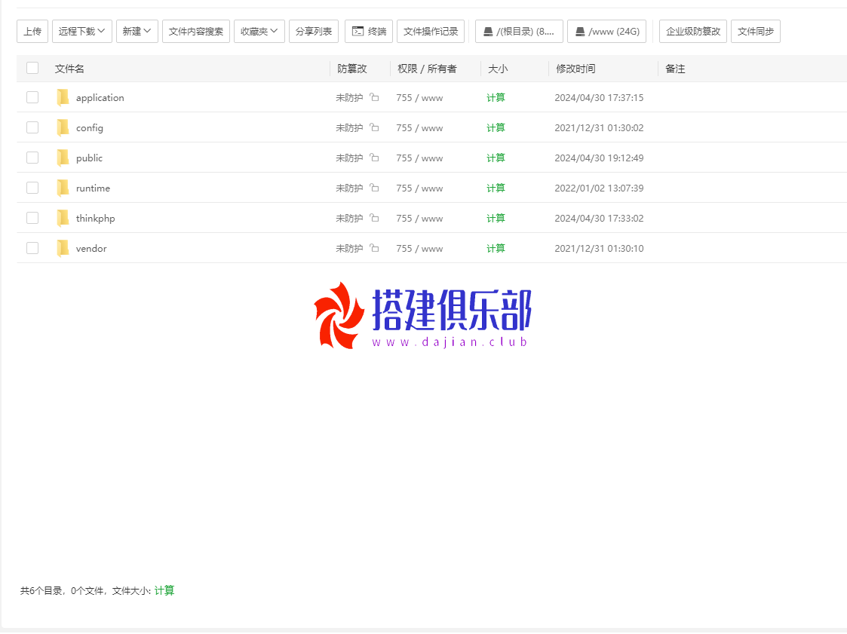Click the lock icon in runtime row
The width and height of the screenshot is (847, 634).
coord(374,188)
